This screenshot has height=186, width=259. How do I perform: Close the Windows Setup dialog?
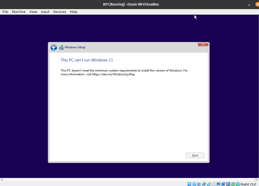pyautogui.click(x=203, y=44)
